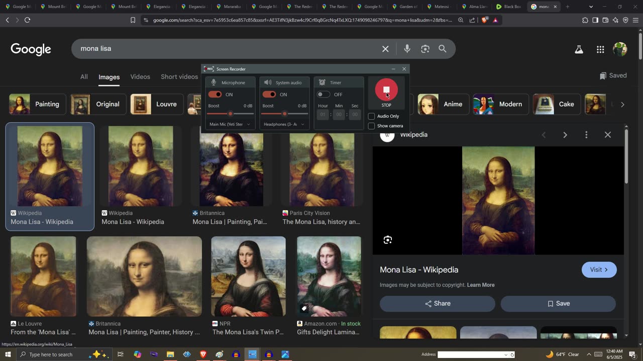Enable the Audio Only checkbox
The width and height of the screenshot is (643, 361).
371,116
